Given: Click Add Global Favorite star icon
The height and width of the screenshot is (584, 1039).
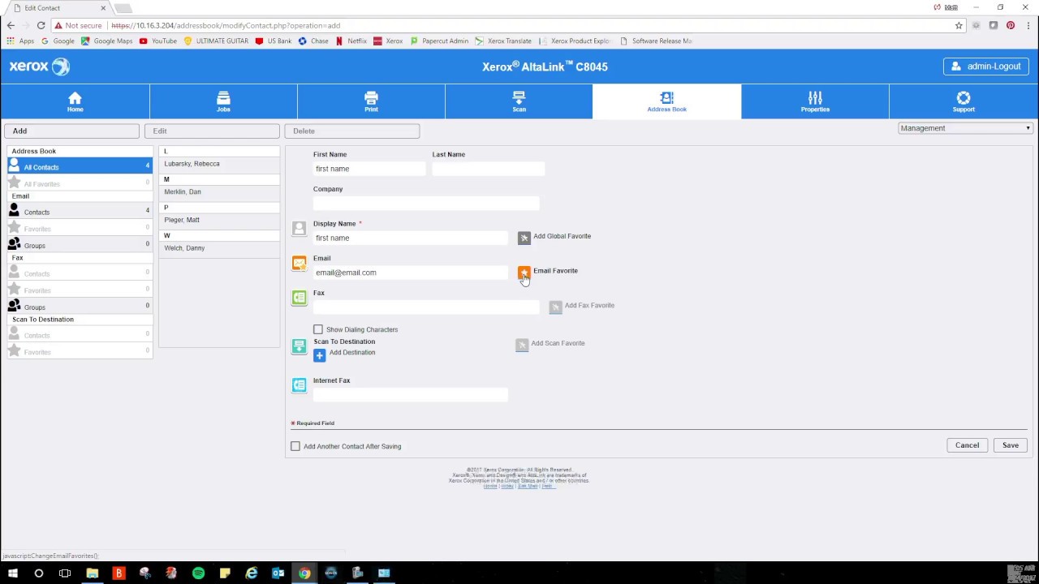Looking at the screenshot, I should tap(524, 238).
